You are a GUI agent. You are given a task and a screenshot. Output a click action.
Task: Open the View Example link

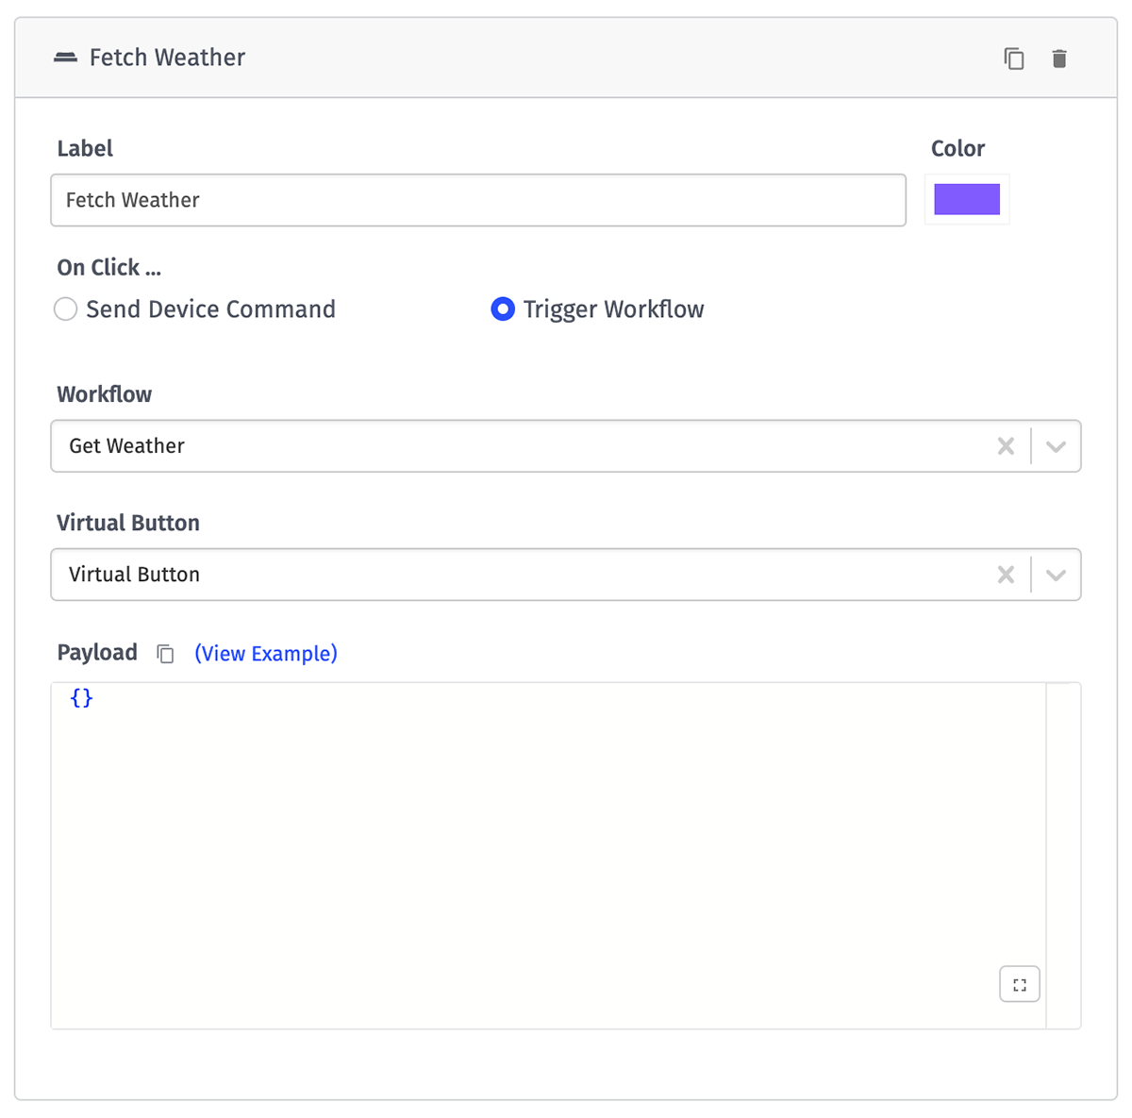(x=266, y=654)
